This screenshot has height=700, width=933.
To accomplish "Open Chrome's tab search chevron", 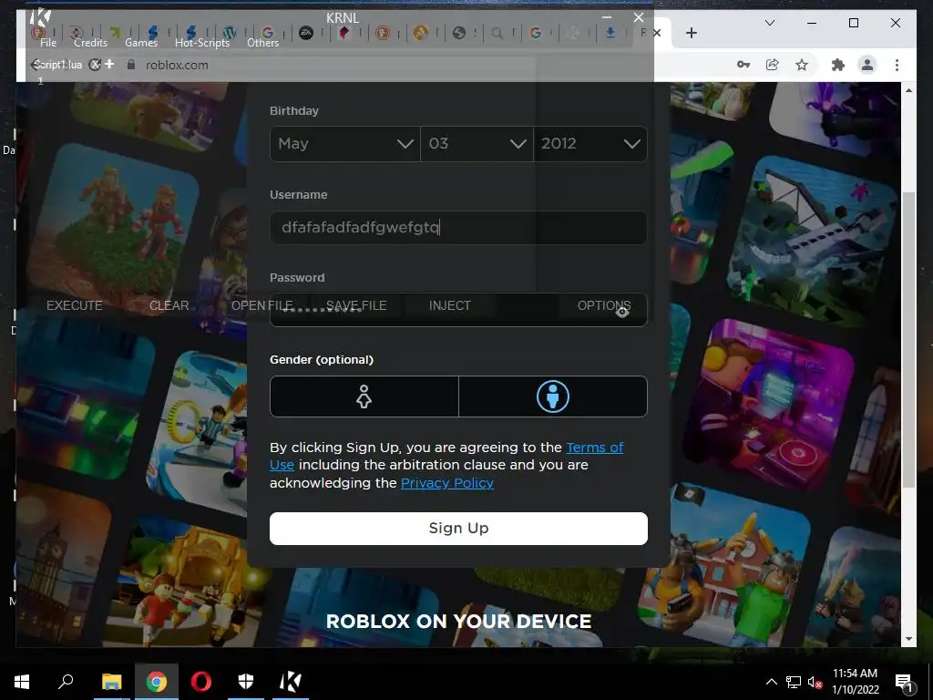I will tap(769, 23).
